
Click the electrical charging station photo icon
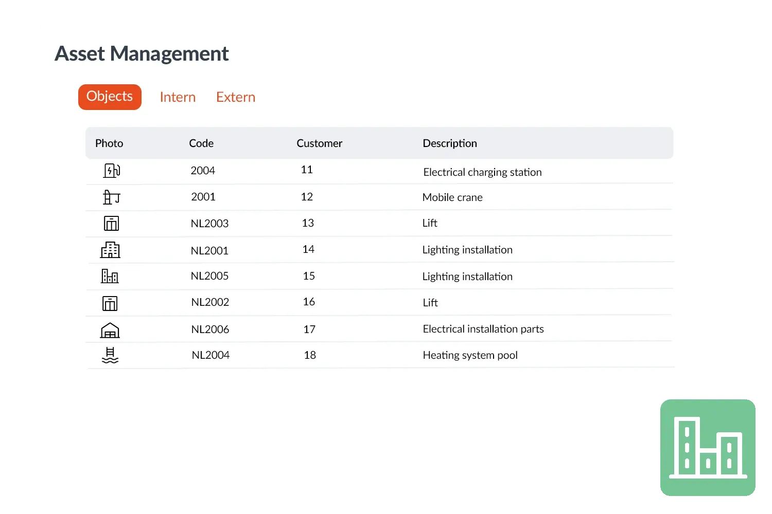[x=111, y=171]
